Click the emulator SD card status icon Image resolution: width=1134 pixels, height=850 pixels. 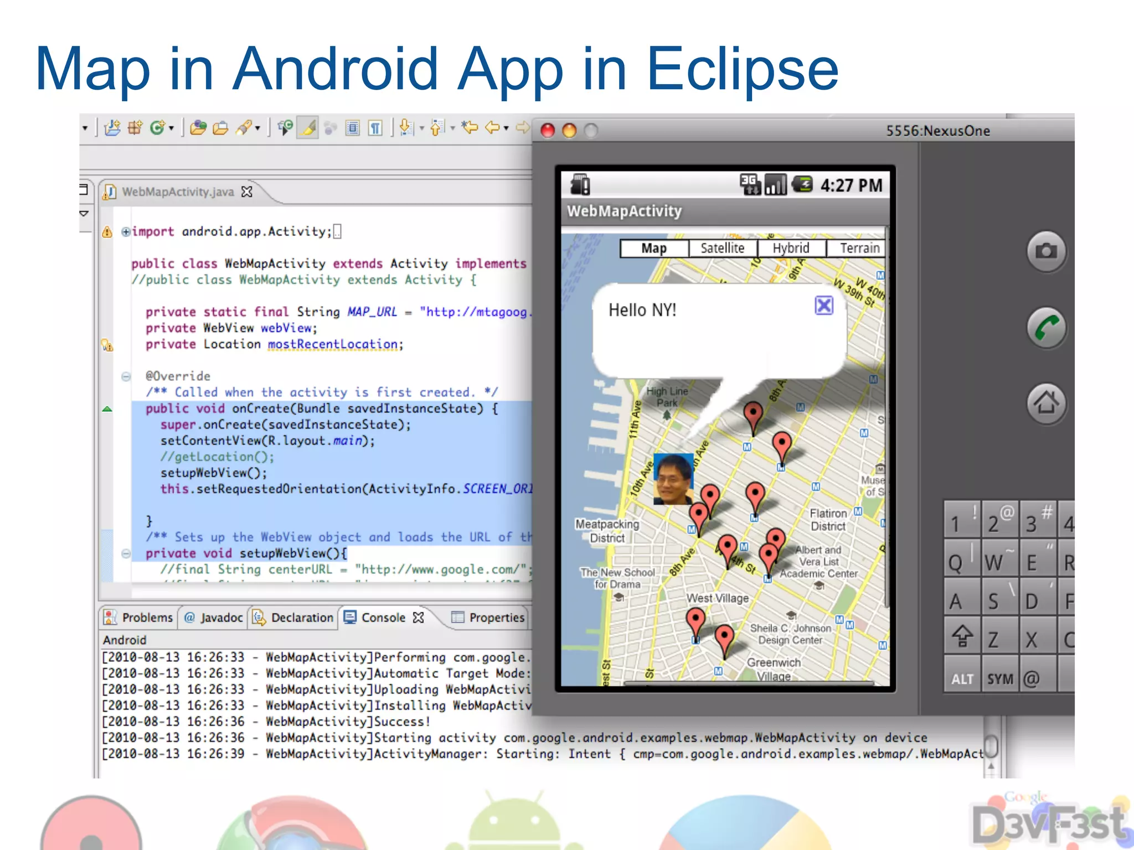pos(580,185)
